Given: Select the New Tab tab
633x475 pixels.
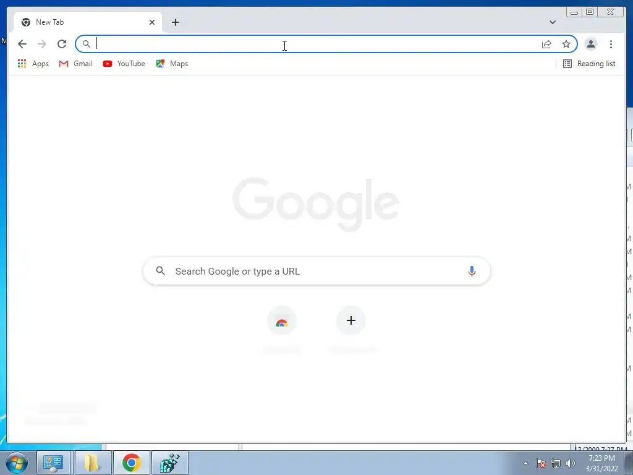Looking at the screenshot, I should pos(88,22).
